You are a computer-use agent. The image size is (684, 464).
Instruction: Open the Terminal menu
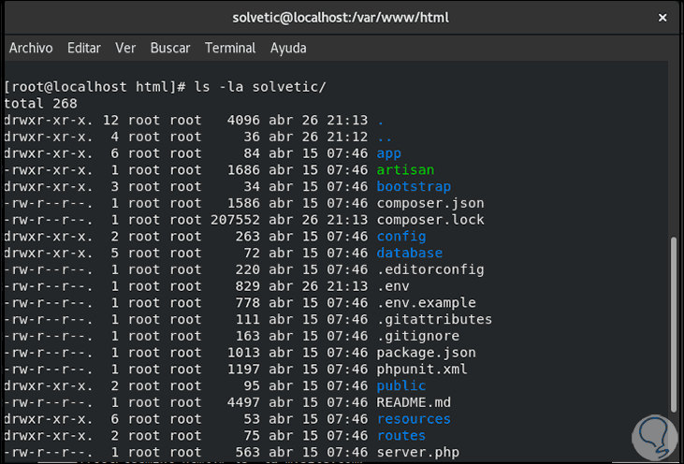click(x=230, y=48)
